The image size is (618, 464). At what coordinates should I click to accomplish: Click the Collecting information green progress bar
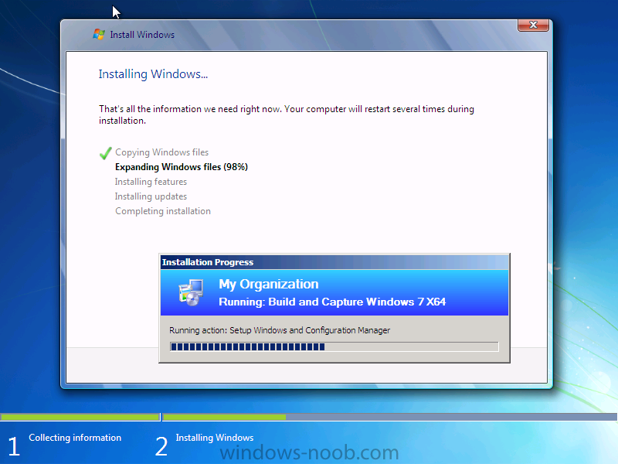coord(80,417)
